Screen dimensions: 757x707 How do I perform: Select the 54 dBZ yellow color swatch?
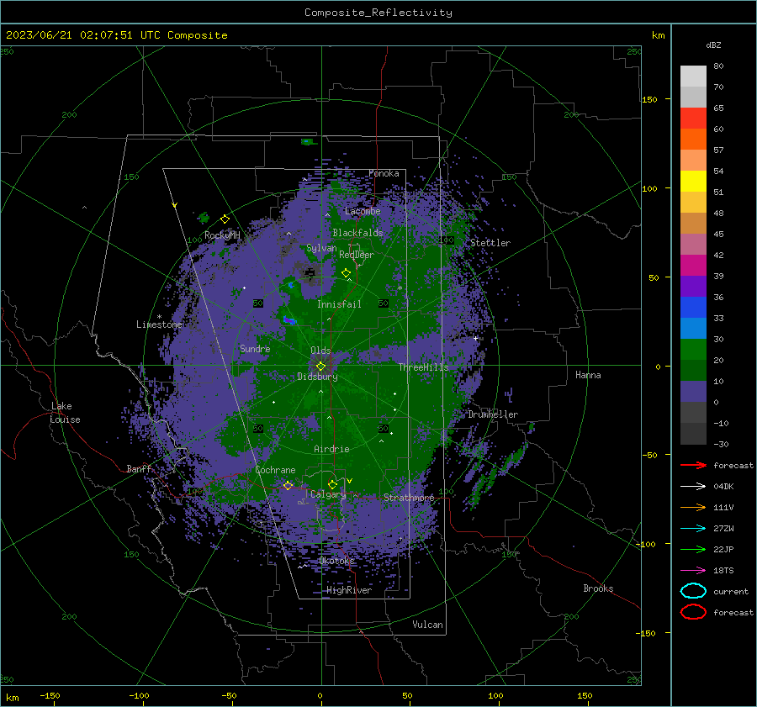(693, 181)
